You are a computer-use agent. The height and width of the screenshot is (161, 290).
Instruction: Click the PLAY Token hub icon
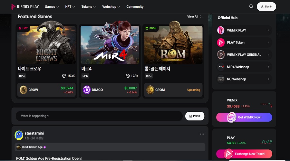[x=221, y=43]
